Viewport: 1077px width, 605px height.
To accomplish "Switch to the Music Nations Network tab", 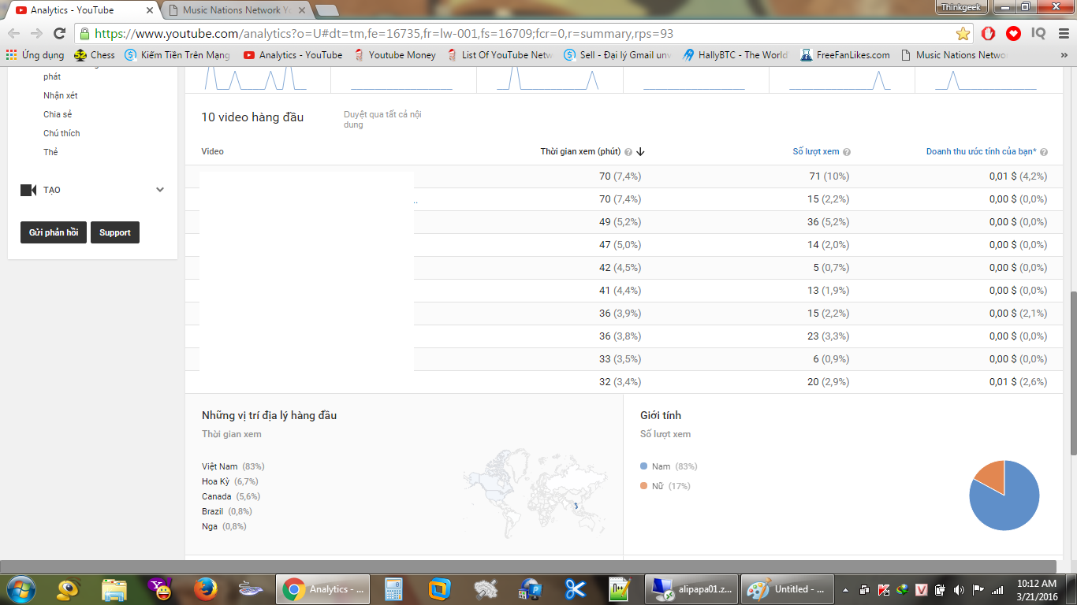I will click(x=237, y=10).
